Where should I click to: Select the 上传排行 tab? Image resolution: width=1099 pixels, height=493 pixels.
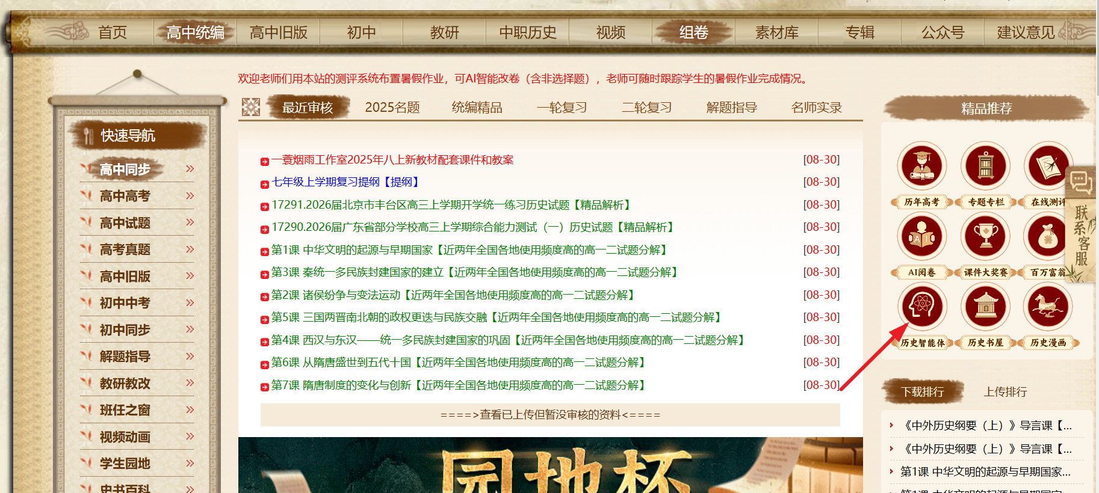point(1005,392)
